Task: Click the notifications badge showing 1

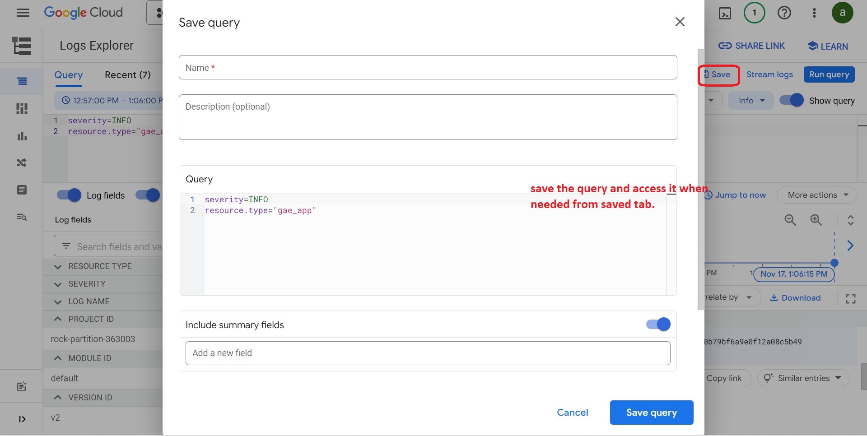Action: (754, 13)
